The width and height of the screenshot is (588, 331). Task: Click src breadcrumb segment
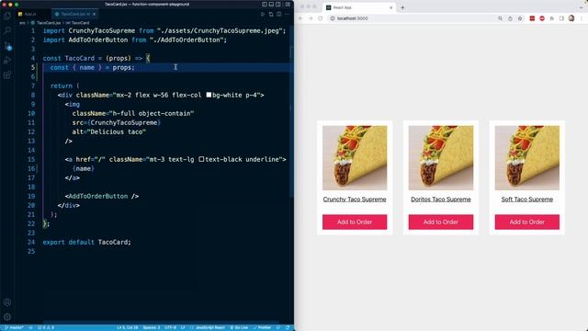coord(22,23)
